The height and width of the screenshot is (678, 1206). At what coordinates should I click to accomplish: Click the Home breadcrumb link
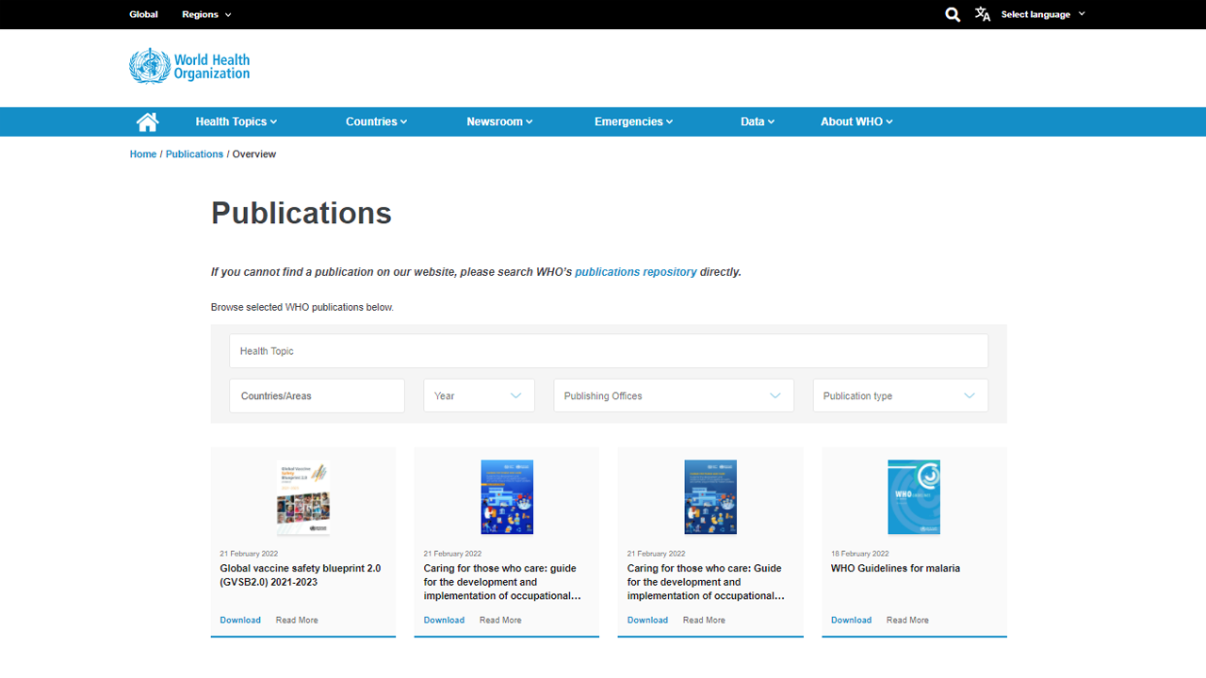[143, 153]
